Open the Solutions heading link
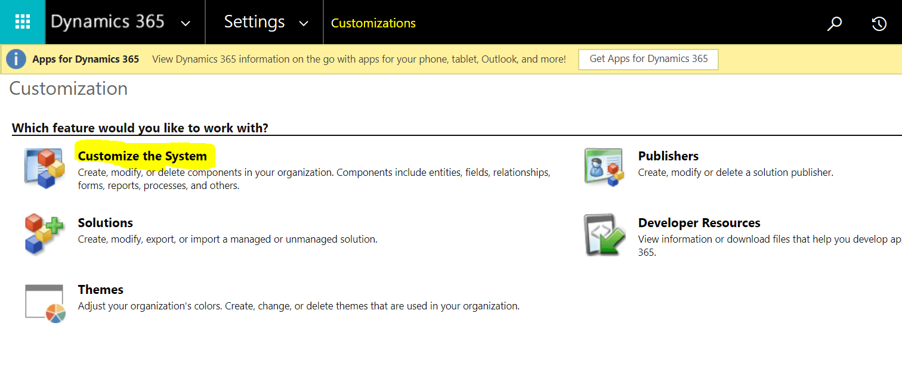 pyautogui.click(x=105, y=223)
